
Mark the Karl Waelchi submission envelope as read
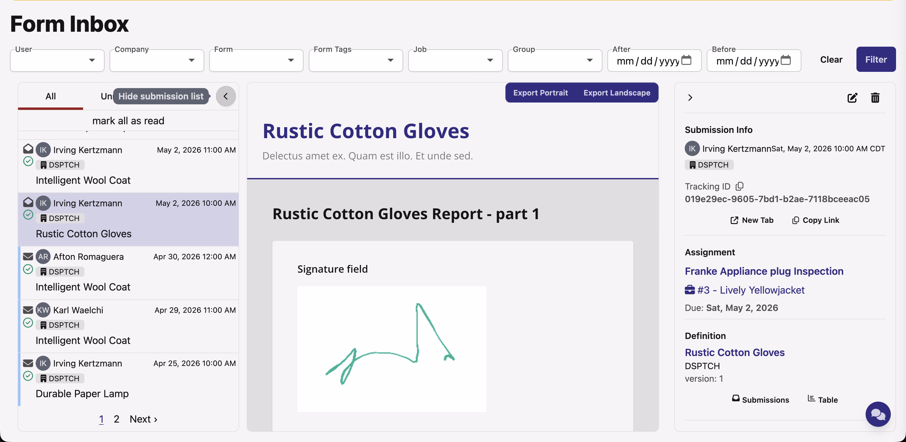click(28, 310)
